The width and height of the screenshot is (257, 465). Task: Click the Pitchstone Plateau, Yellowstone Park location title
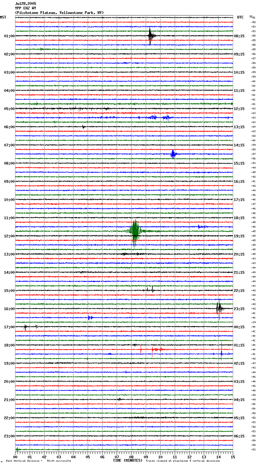click(59, 13)
